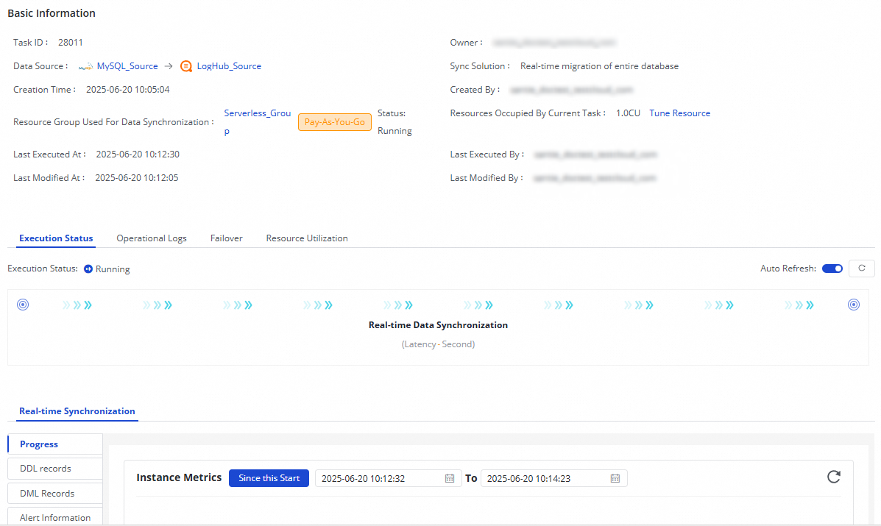Open the Serverless_Group resource group link
This screenshot has height=526, width=881.
tap(258, 122)
